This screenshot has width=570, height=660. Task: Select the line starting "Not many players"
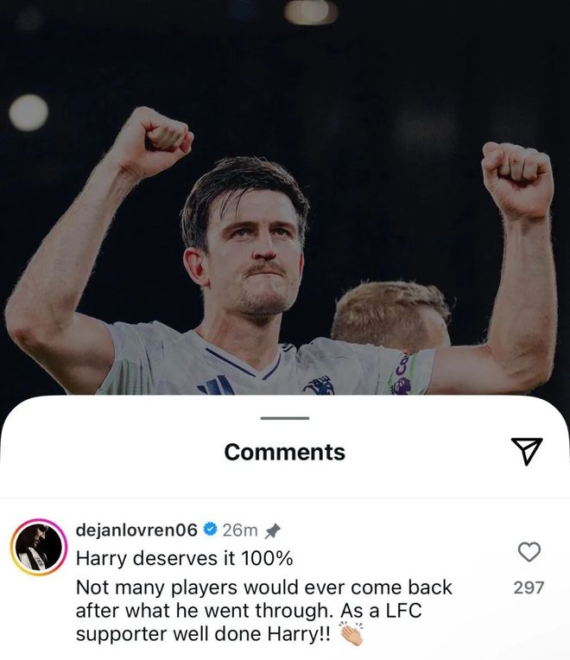pyautogui.click(x=263, y=587)
